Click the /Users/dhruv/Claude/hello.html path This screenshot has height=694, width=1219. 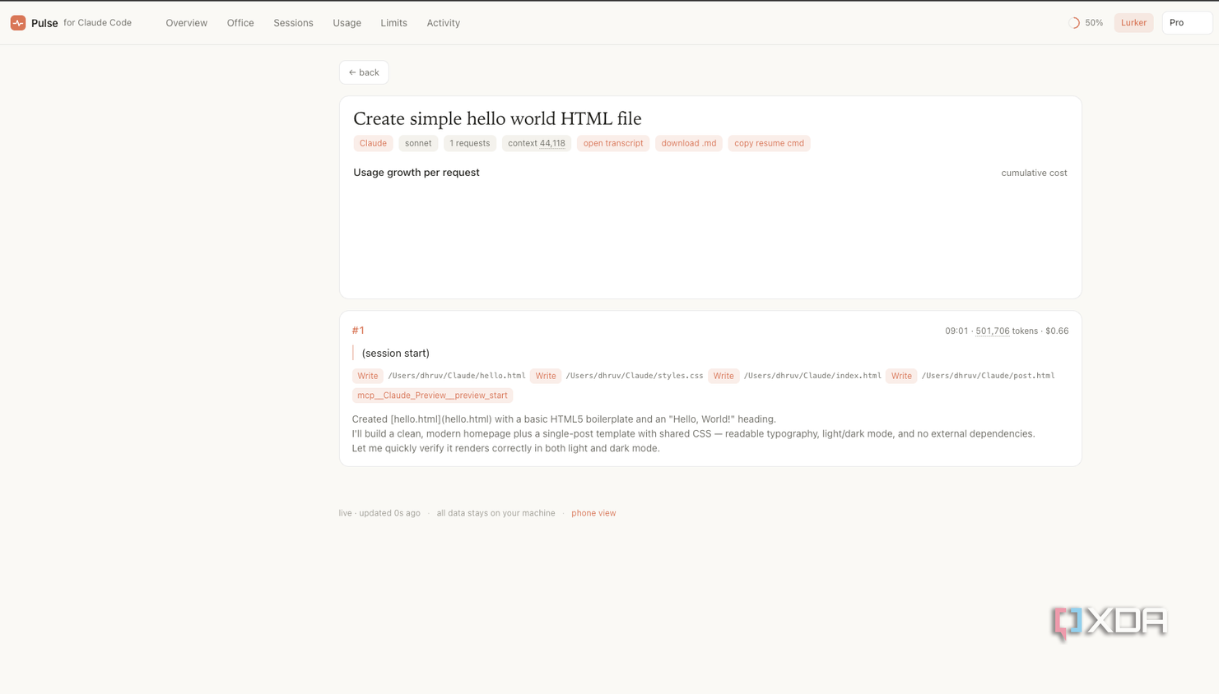click(x=457, y=376)
